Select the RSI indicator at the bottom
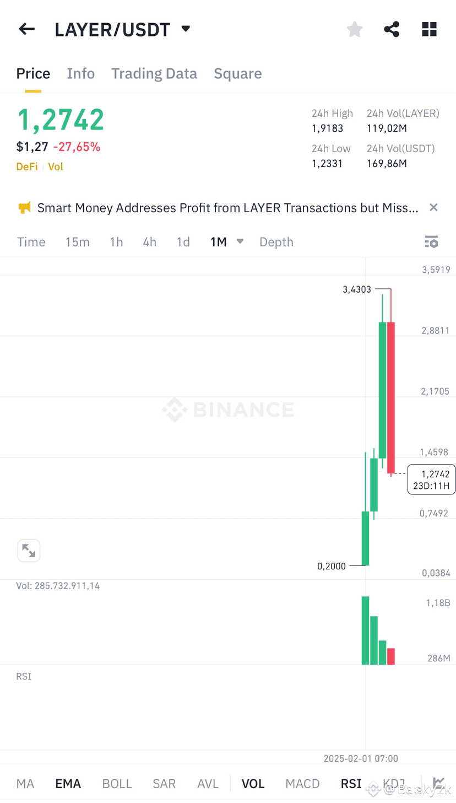This screenshot has height=803, width=456. coord(351,783)
